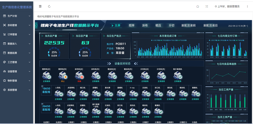Select the 搅拌机[正] equipment icon
This screenshot has height=124, width=253.
click(46, 75)
